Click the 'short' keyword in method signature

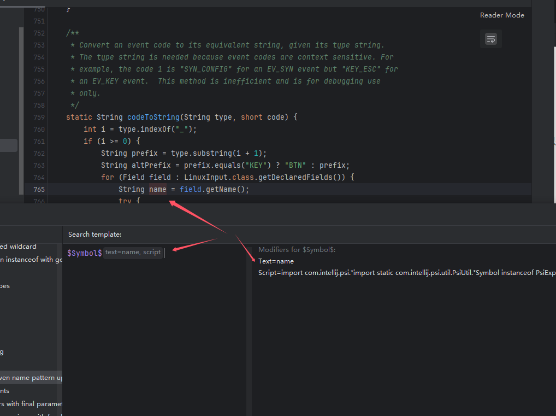(x=251, y=117)
